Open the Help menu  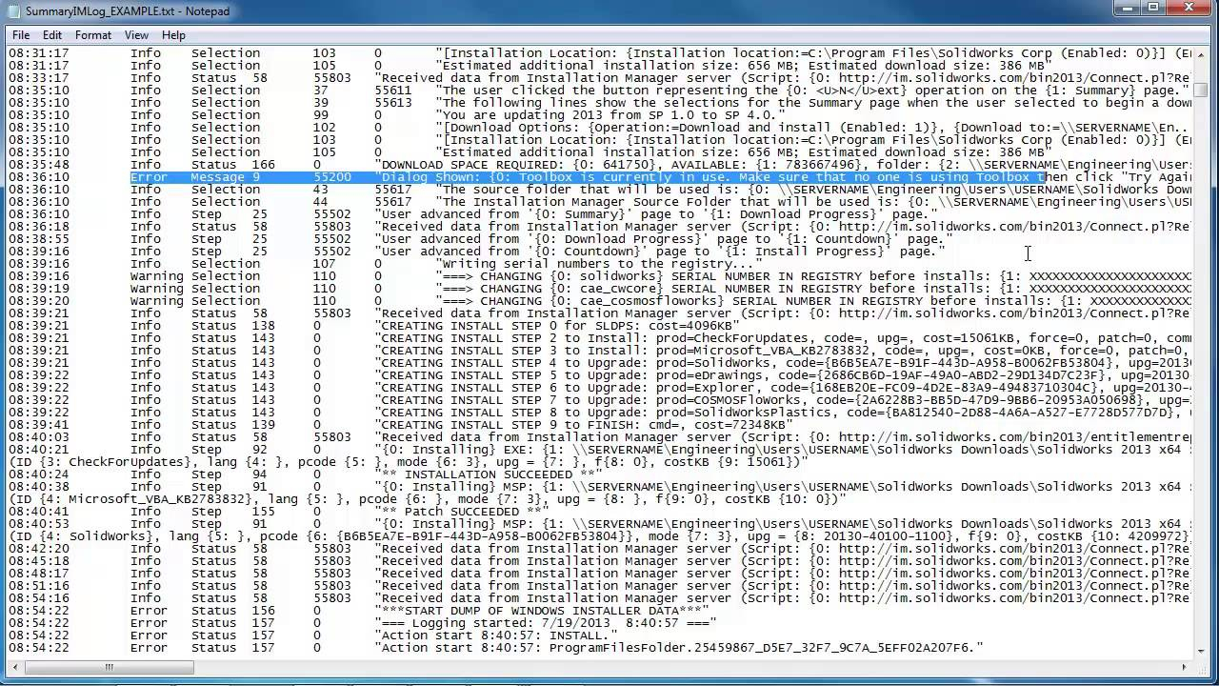click(x=173, y=35)
